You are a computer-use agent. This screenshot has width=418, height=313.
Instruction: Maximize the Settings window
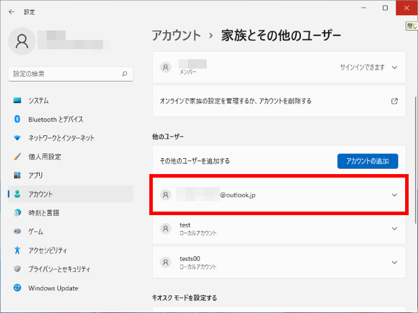[x=385, y=8]
